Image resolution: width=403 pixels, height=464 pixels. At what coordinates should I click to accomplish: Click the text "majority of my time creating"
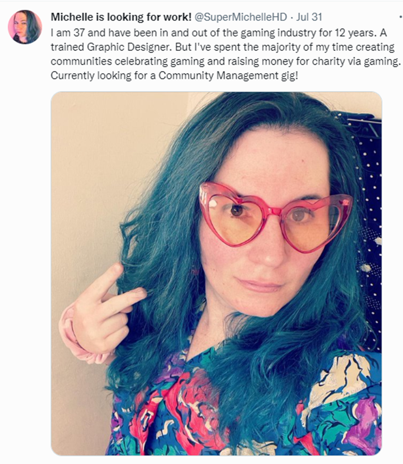click(329, 47)
